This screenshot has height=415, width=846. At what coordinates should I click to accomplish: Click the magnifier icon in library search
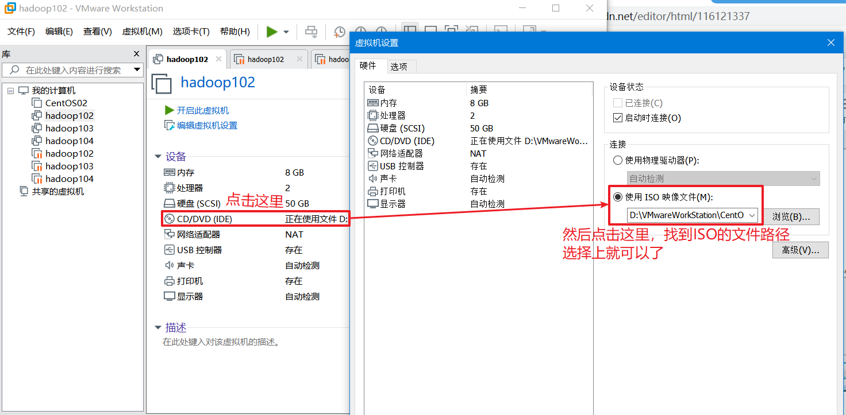(x=14, y=70)
